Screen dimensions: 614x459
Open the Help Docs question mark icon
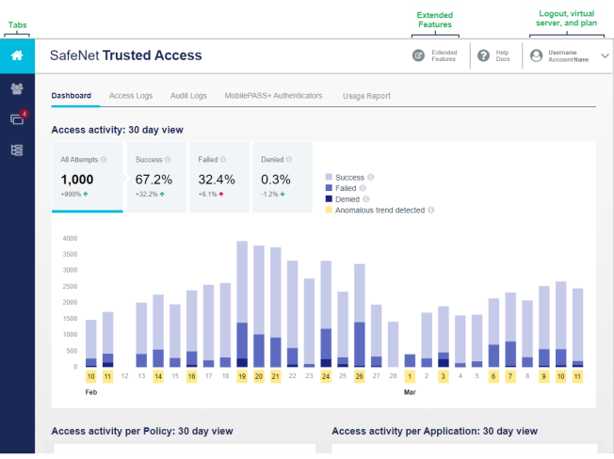[x=484, y=55]
